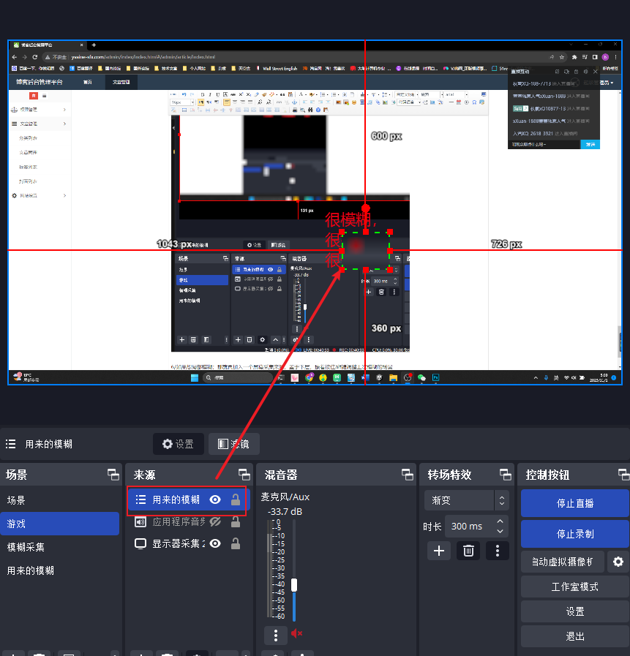Open the 设置 properties in source toolbar

coord(178,444)
